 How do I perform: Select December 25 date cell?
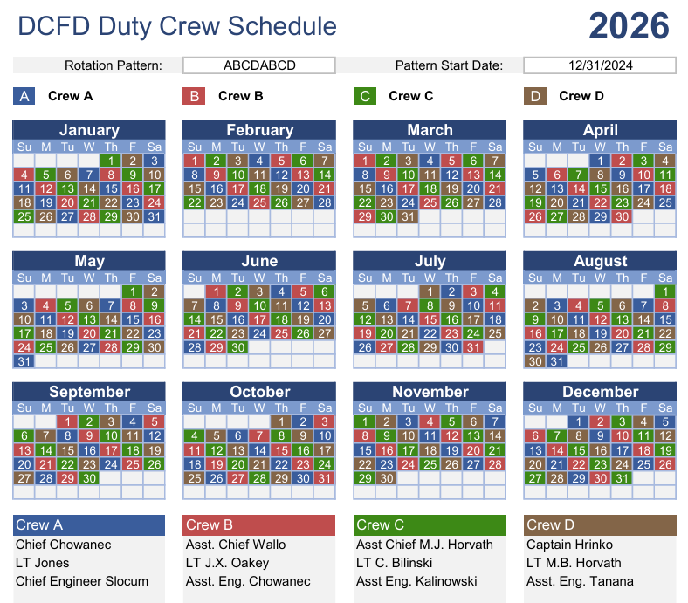(643, 464)
